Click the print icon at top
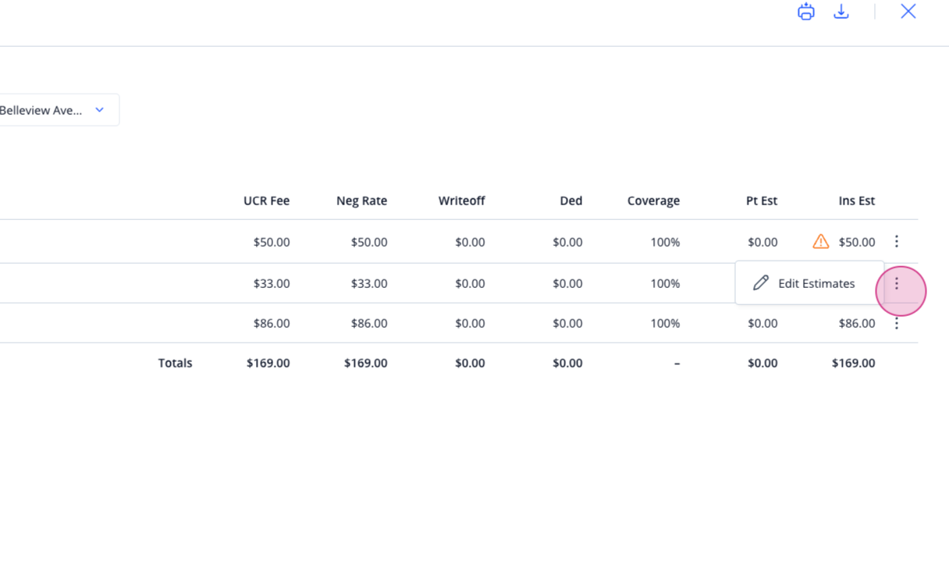The width and height of the screenshot is (949, 575). point(806,12)
